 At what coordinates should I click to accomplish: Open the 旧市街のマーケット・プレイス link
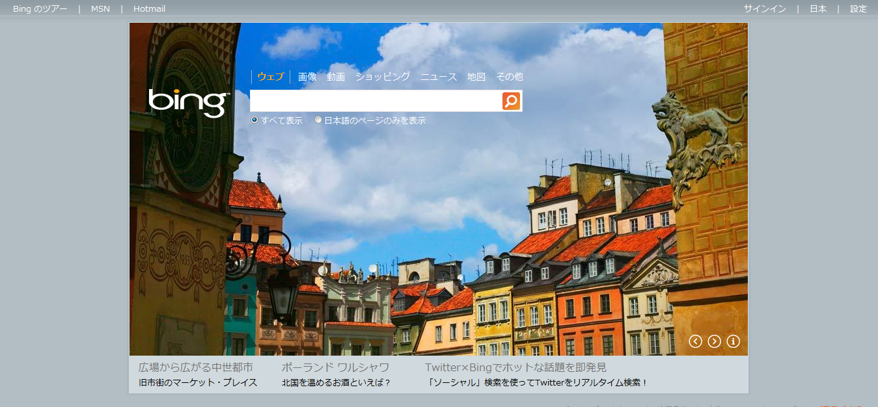tap(198, 382)
